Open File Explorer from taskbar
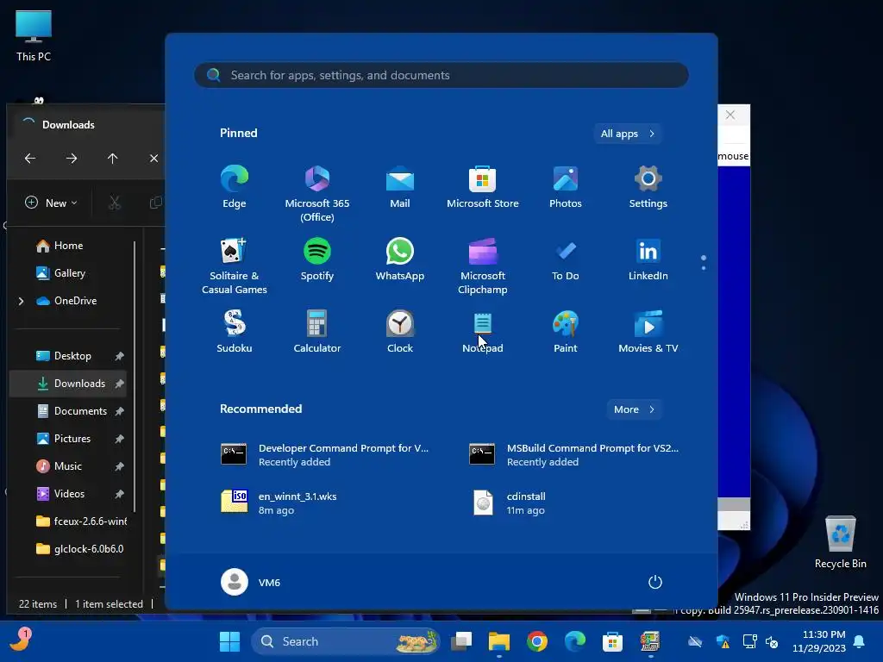Viewport: 883px width, 662px height. [x=499, y=641]
